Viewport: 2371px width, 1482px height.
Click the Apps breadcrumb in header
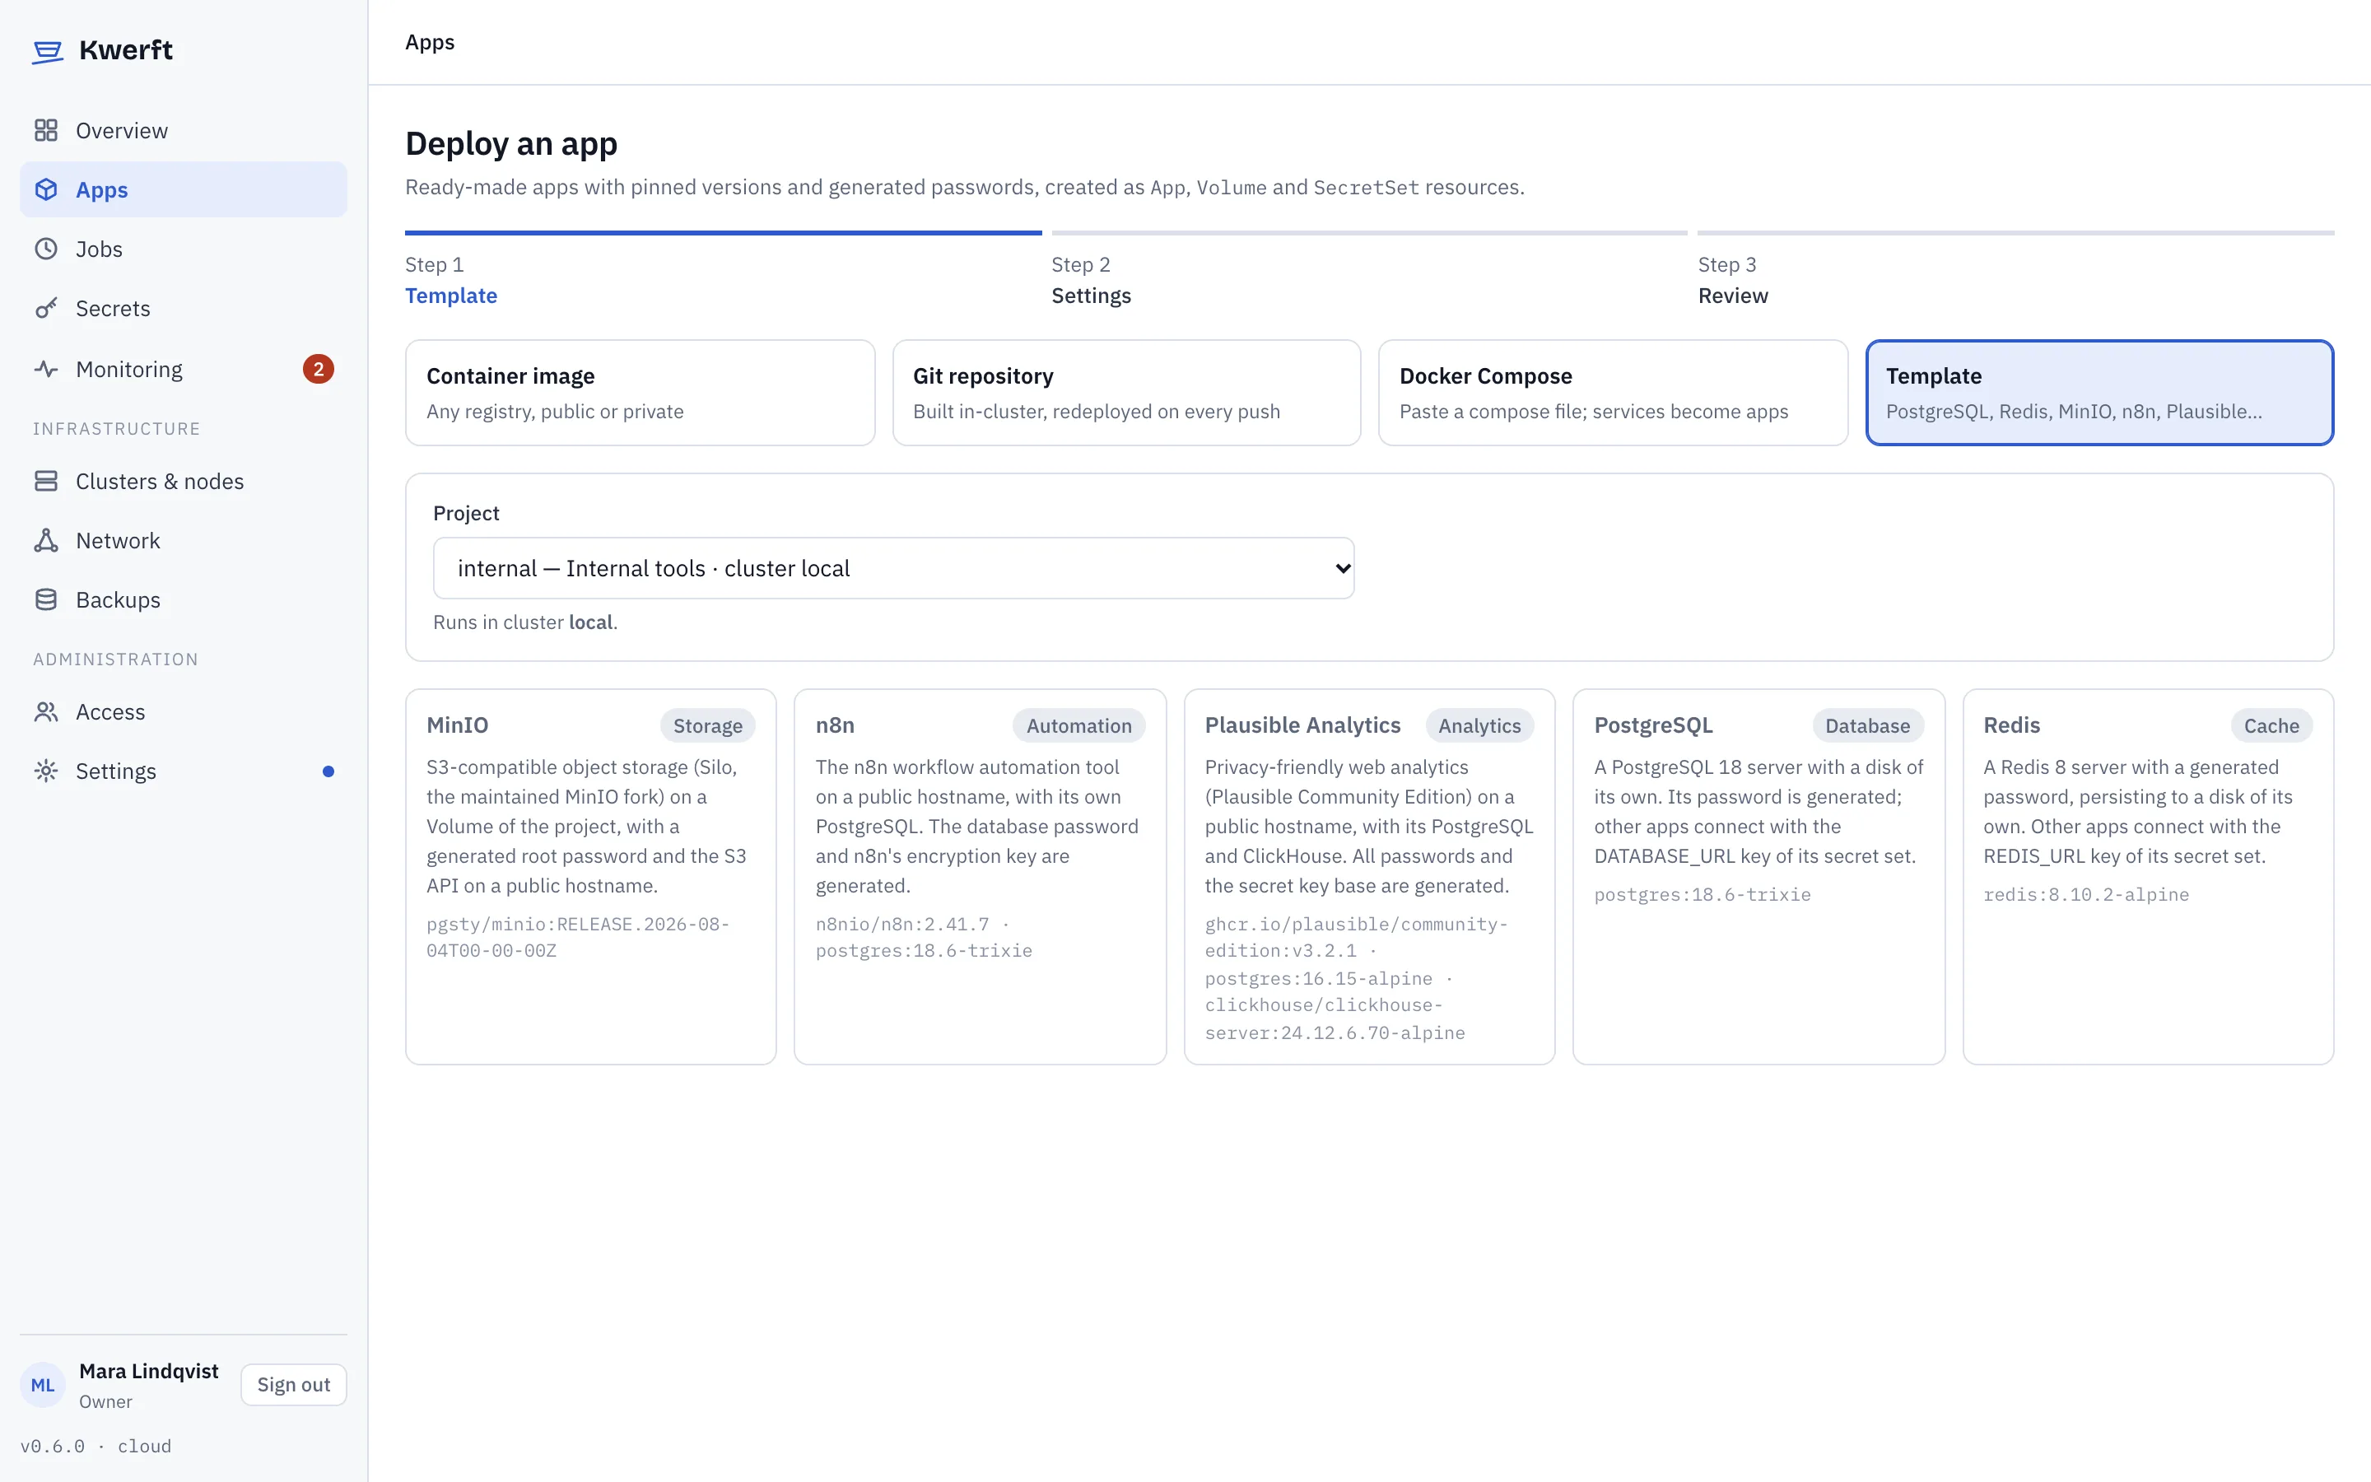(430, 42)
